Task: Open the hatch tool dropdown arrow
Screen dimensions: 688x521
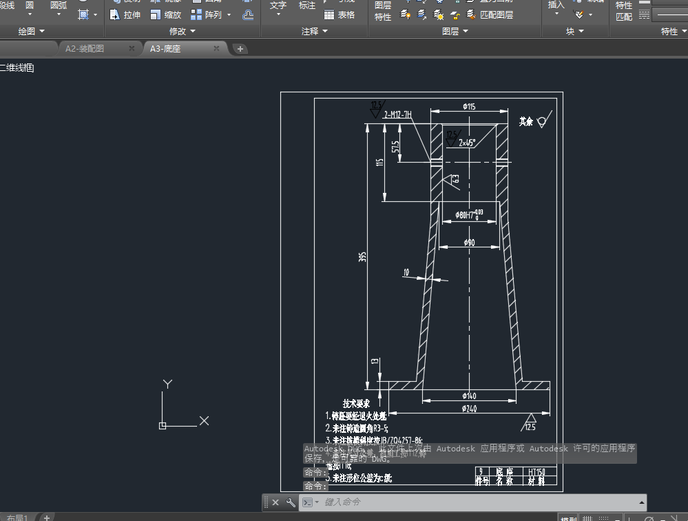Action: tap(95, 15)
